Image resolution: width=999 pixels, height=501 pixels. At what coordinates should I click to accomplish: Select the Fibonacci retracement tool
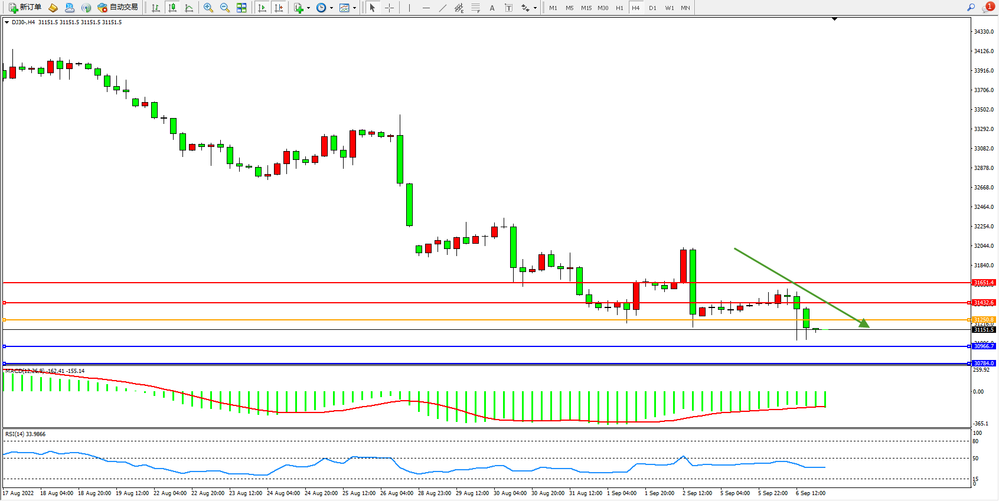click(x=475, y=8)
